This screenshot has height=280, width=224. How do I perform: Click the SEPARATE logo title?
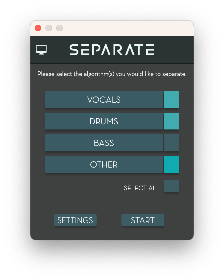point(112,50)
